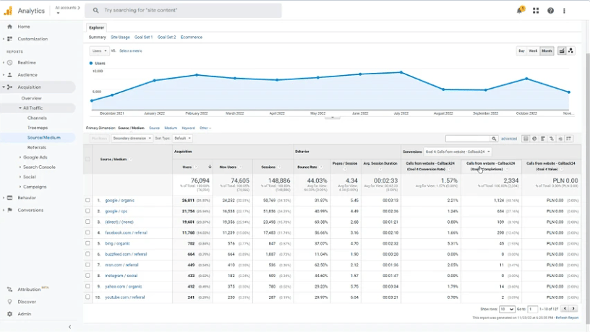This screenshot has height=332, width=590.
Task: Click the Home icon in sidebar
Action: click(x=10, y=27)
